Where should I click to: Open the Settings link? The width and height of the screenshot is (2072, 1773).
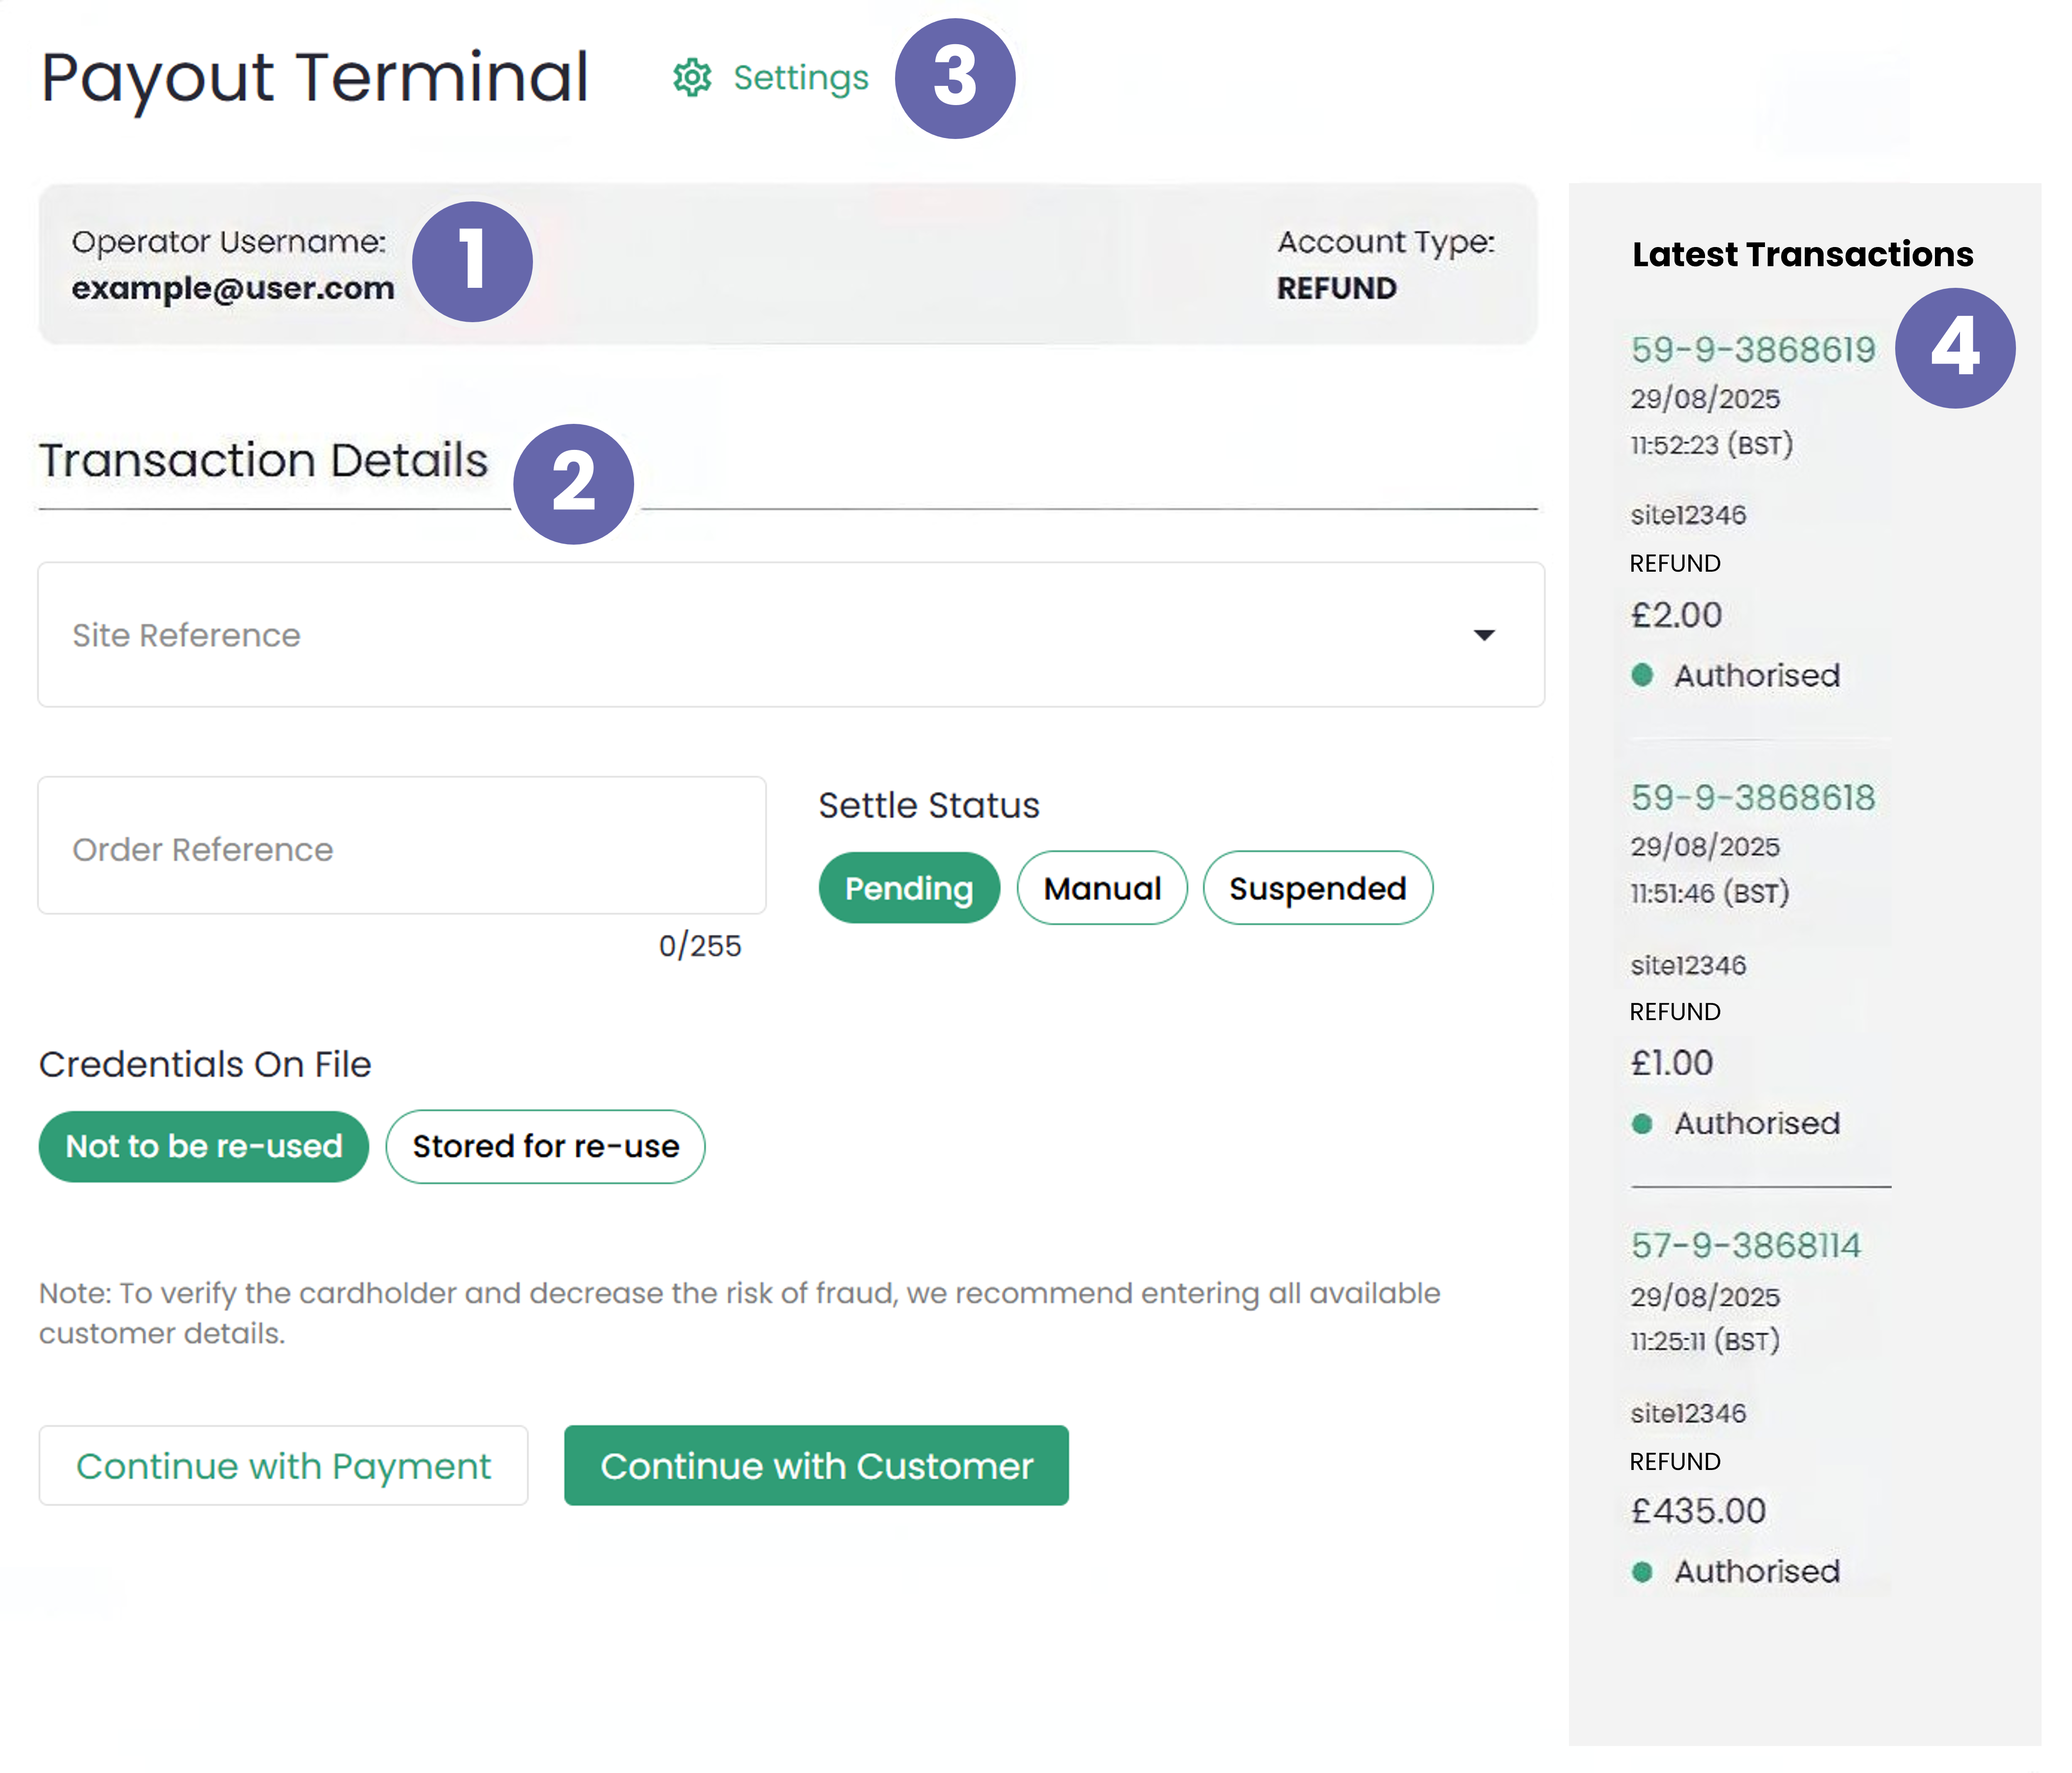[x=800, y=78]
